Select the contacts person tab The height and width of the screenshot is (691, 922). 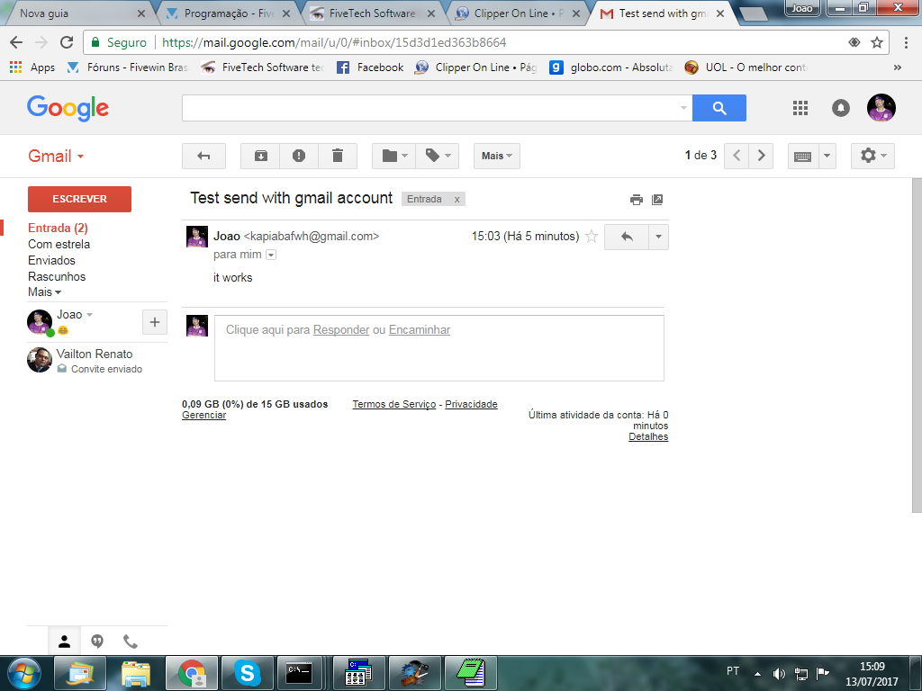point(64,641)
